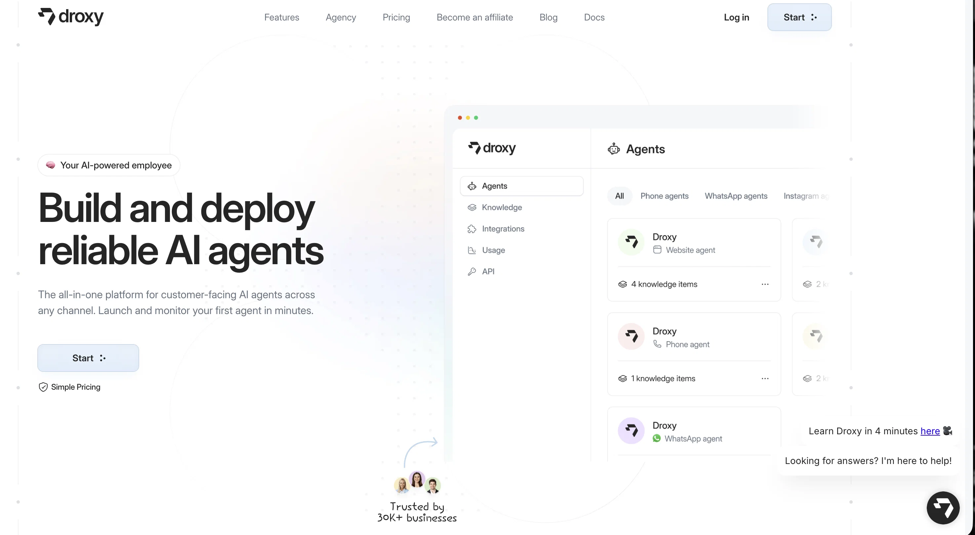Open the Droxy chat widget launcher

(x=943, y=508)
